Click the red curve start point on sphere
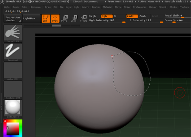The width and height of the screenshot is (191, 137). [x=112, y=56]
